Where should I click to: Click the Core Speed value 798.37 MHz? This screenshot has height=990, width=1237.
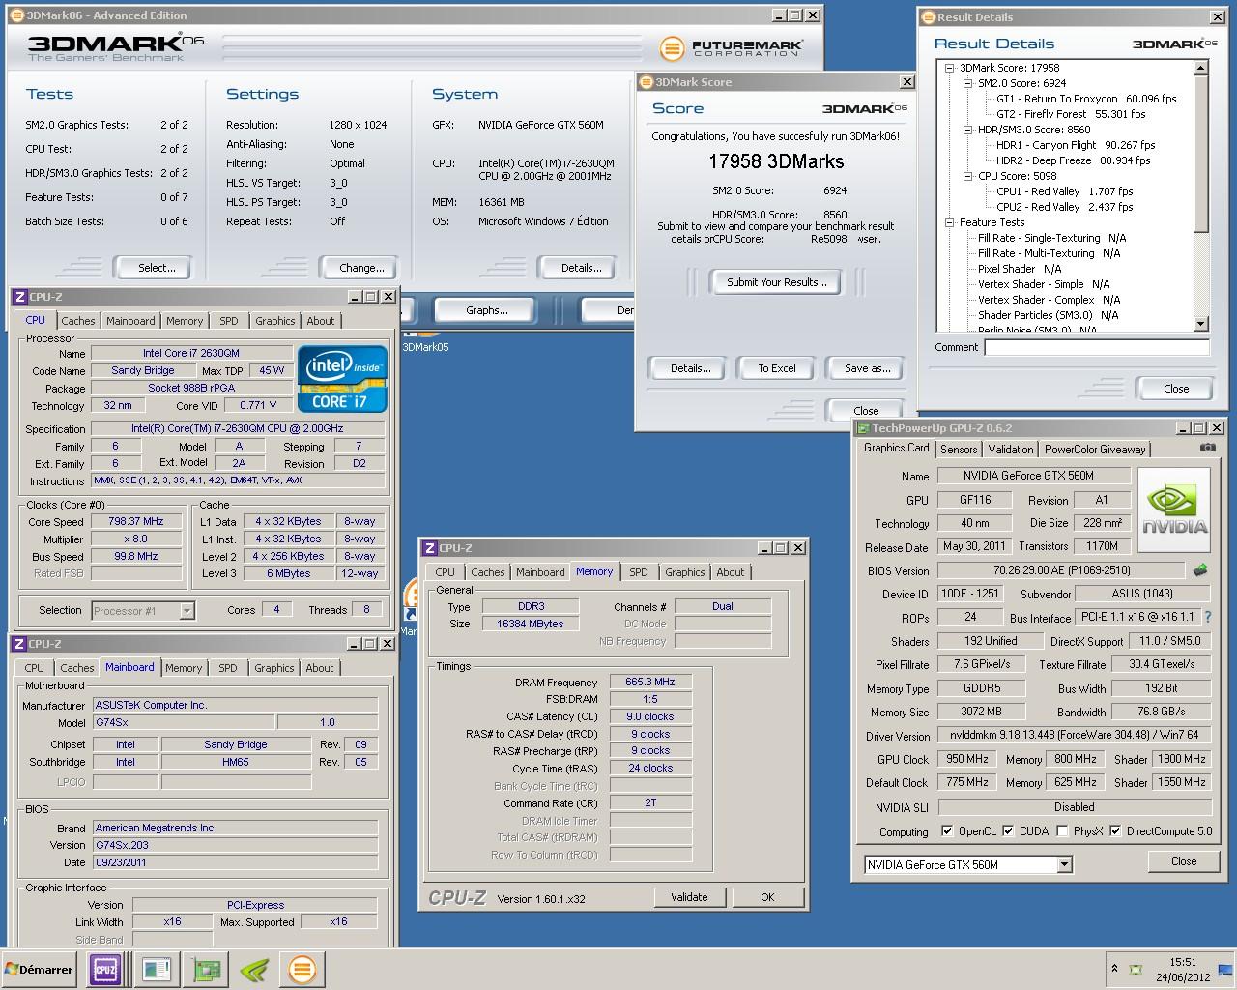pyautogui.click(x=136, y=521)
